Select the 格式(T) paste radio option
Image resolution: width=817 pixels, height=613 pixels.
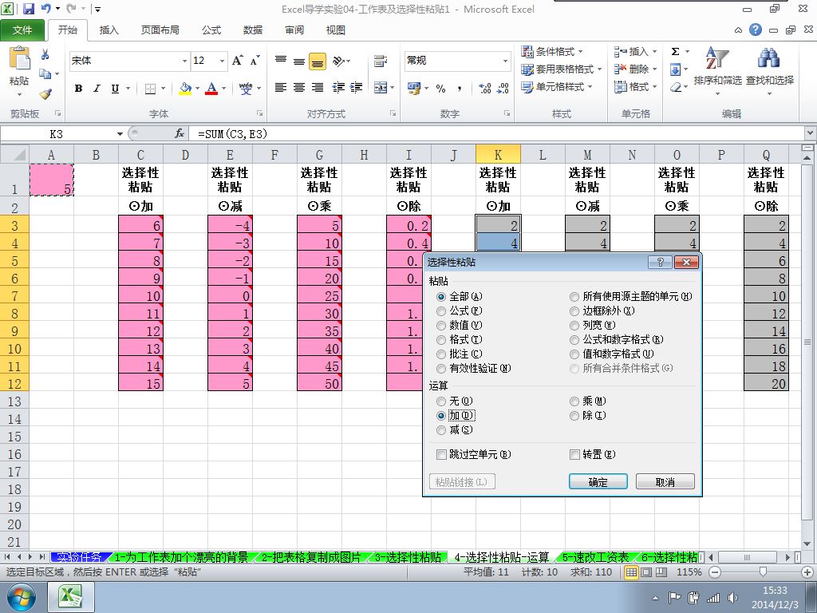pyautogui.click(x=441, y=340)
